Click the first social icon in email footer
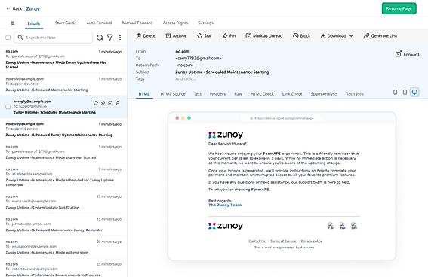The width and height of the screenshot is (428, 277). pos(331,226)
